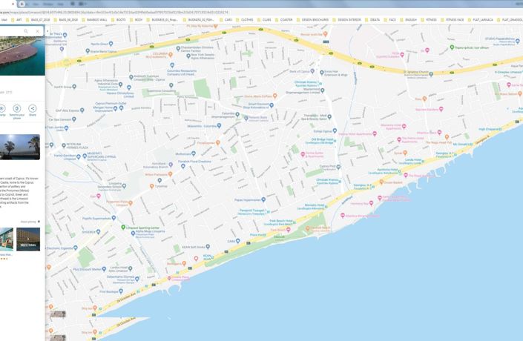
Task: Click the Pizza Hut pin on coastal road
Action: coord(265,235)
